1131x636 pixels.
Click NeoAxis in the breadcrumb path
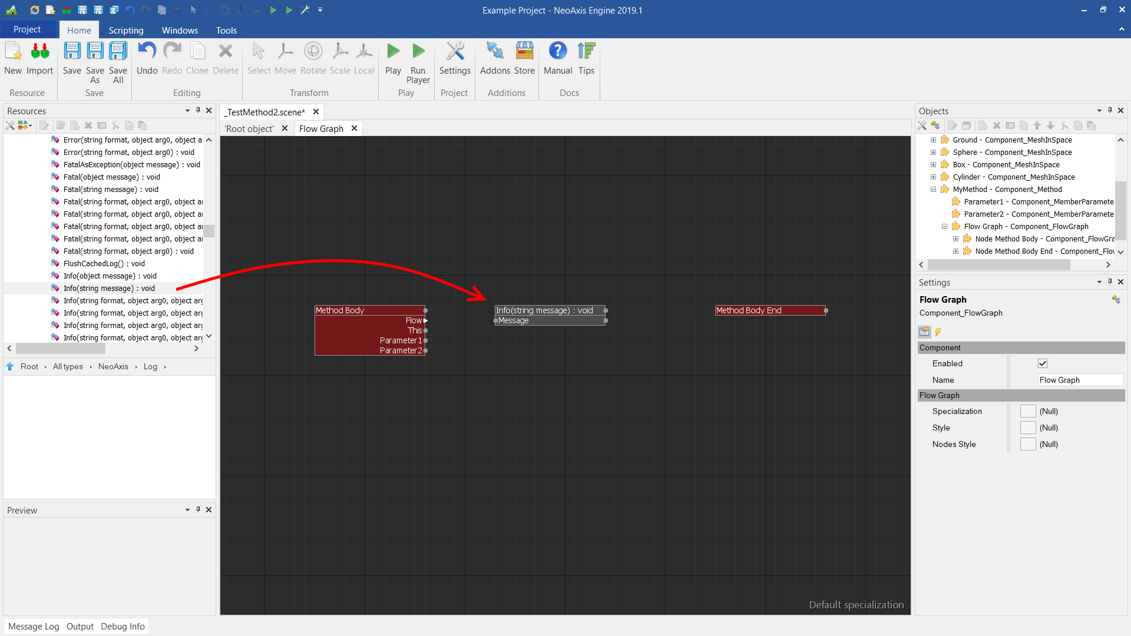tap(113, 366)
